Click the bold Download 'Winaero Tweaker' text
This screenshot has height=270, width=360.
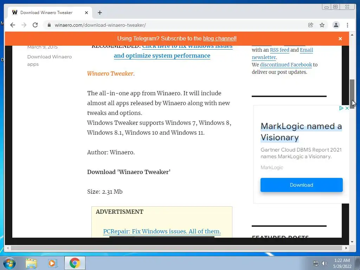click(129, 172)
